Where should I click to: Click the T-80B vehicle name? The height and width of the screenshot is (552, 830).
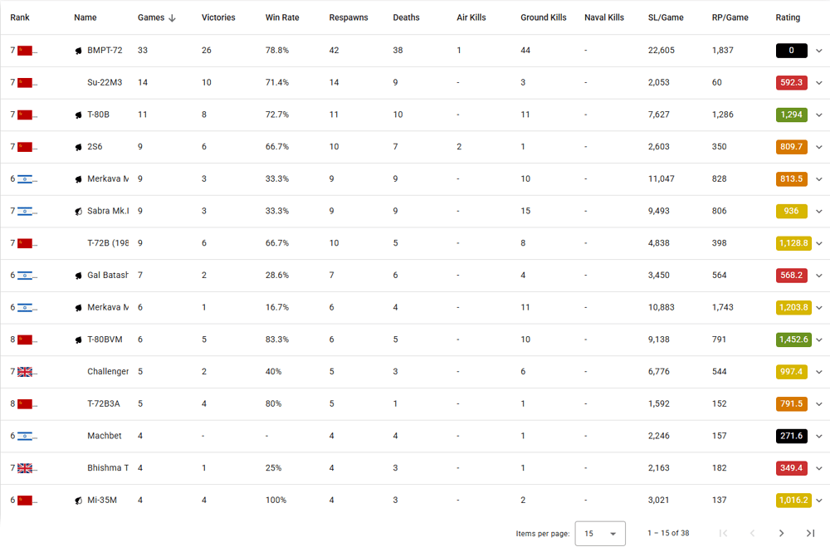coord(98,115)
